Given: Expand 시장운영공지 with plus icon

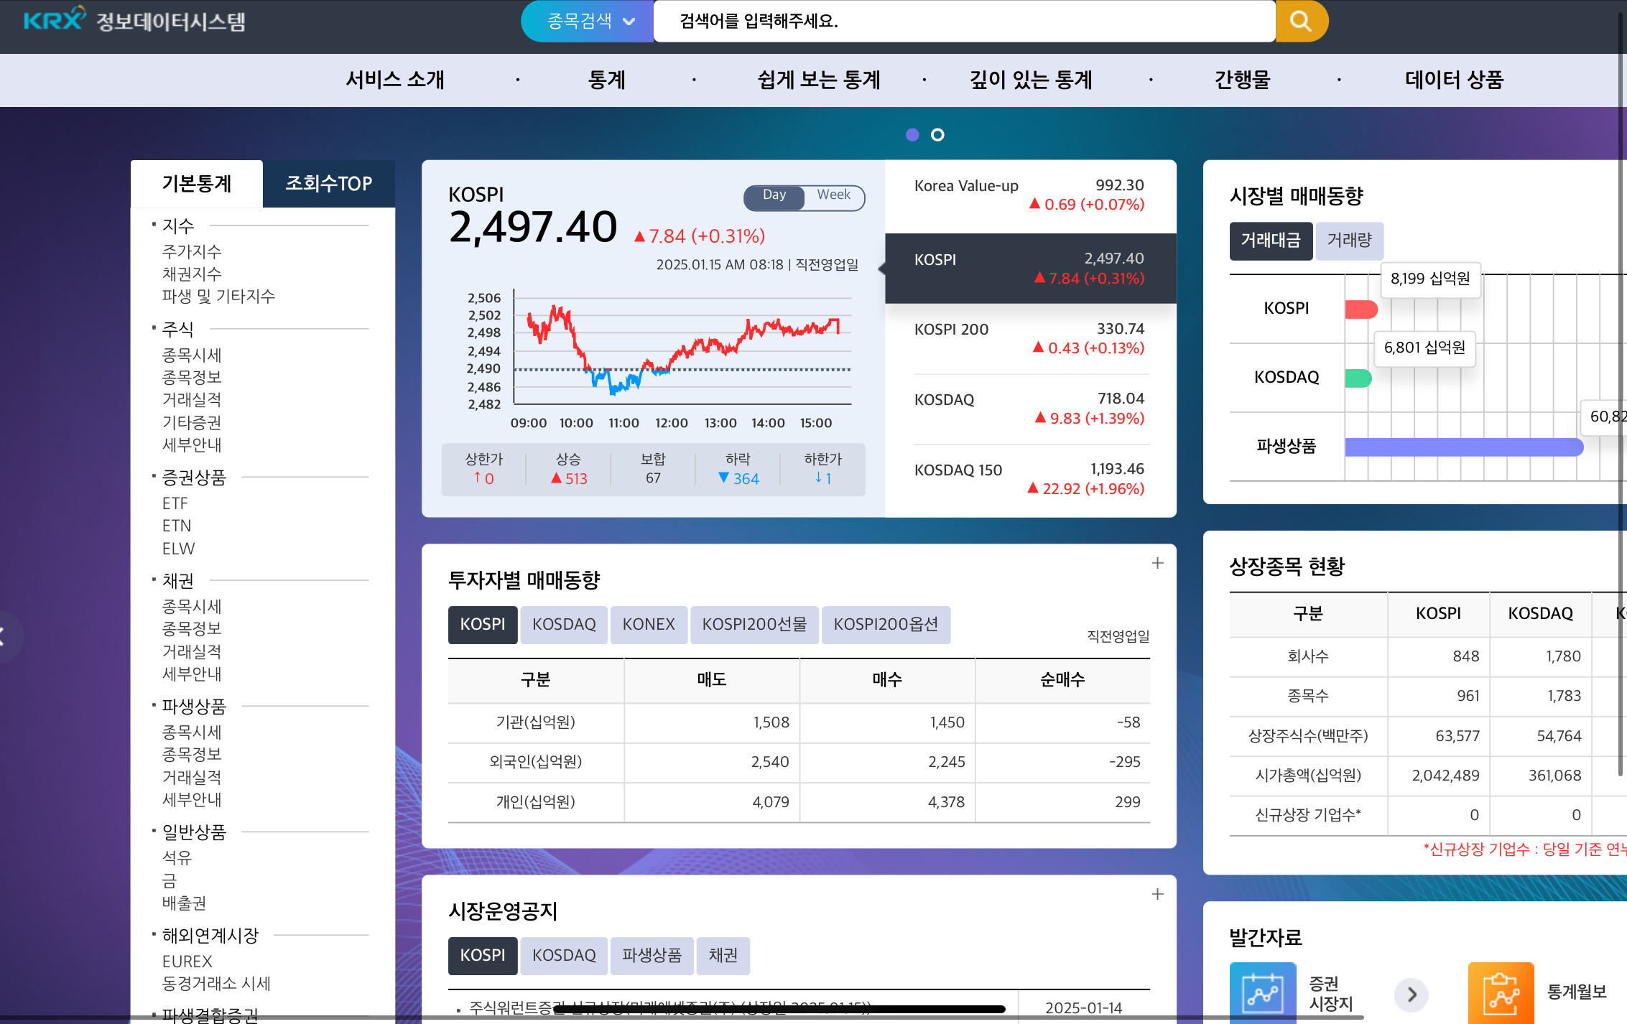Looking at the screenshot, I should (x=1157, y=894).
